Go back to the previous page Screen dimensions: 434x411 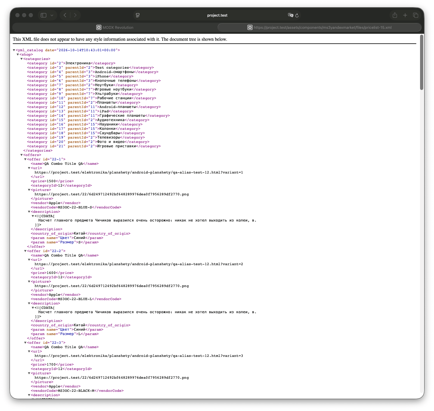(65, 15)
